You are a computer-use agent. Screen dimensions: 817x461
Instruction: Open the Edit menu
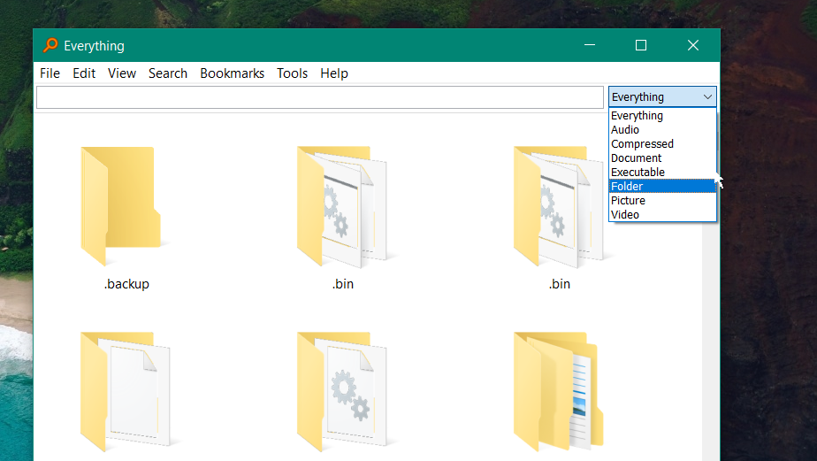[84, 73]
